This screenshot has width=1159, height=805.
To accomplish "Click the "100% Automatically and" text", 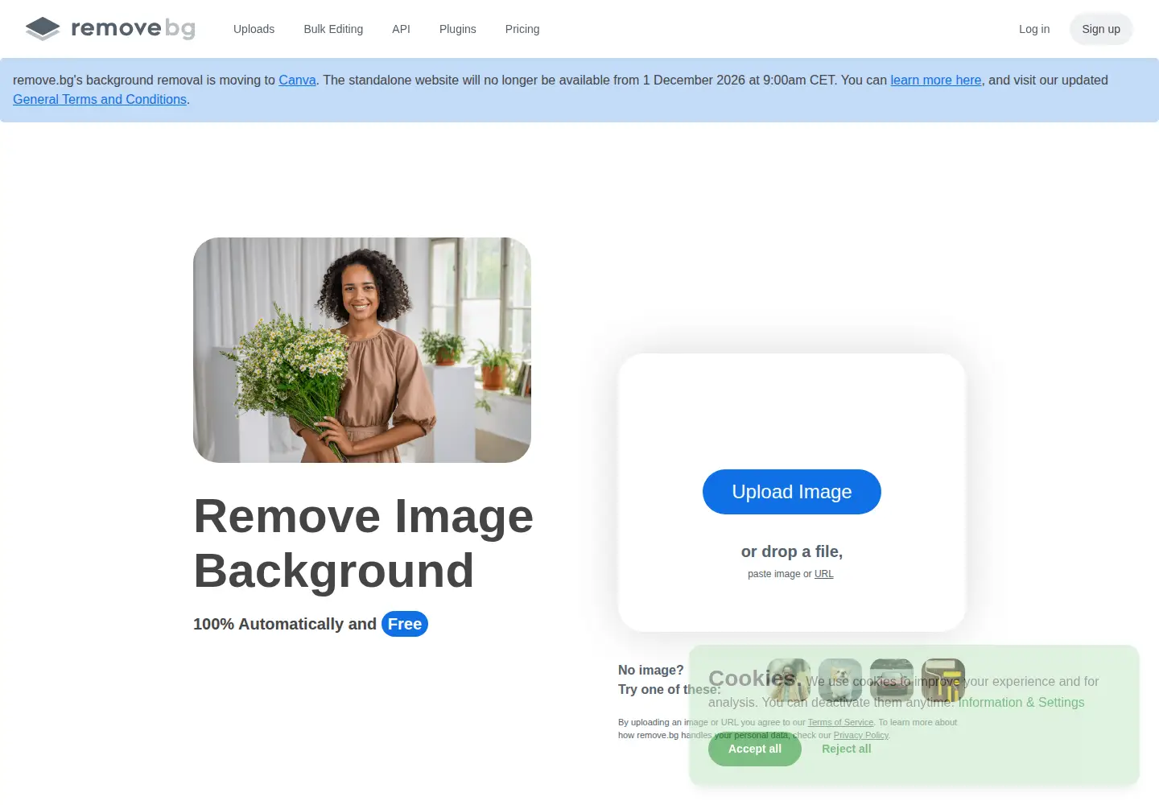I will pyautogui.click(x=285, y=624).
